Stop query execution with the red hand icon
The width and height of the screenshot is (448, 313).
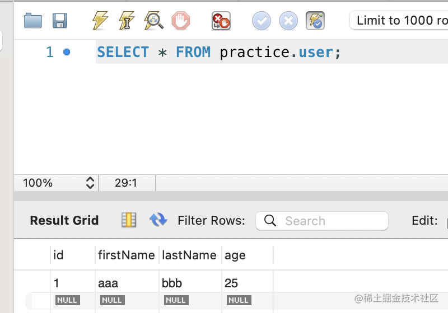pos(180,21)
